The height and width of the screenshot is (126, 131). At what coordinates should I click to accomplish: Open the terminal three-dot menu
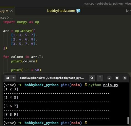tap(100, 78)
